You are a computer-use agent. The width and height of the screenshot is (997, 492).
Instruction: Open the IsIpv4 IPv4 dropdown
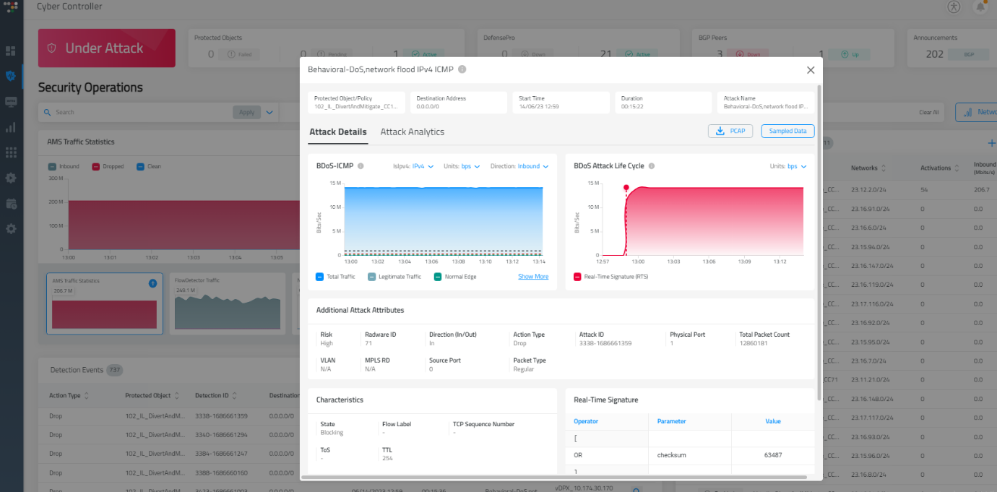[423, 166]
